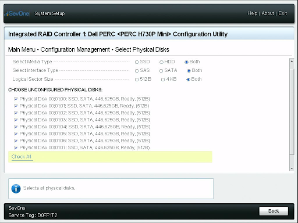Image resolution: width=298 pixels, height=223 pixels.
Task: Uncheck Physical Disk 00:01:03 checkbox
Action: (16, 120)
